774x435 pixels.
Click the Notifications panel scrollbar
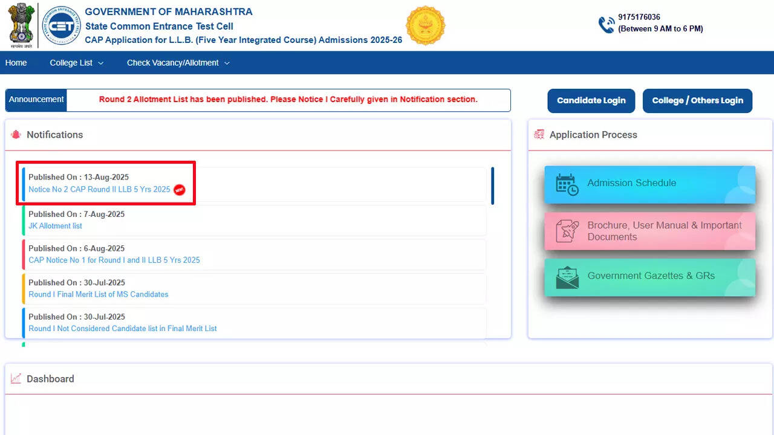coord(493,186)
